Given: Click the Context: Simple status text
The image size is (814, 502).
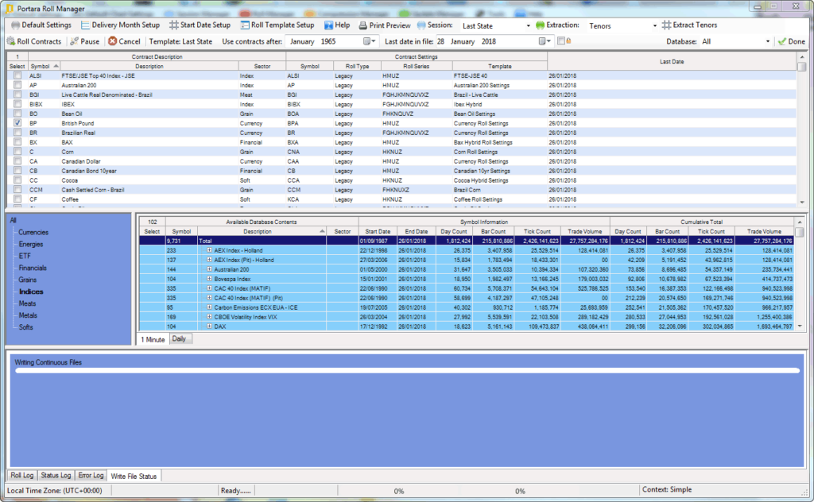Looking at the screenshot, I should tap(667, 489).
